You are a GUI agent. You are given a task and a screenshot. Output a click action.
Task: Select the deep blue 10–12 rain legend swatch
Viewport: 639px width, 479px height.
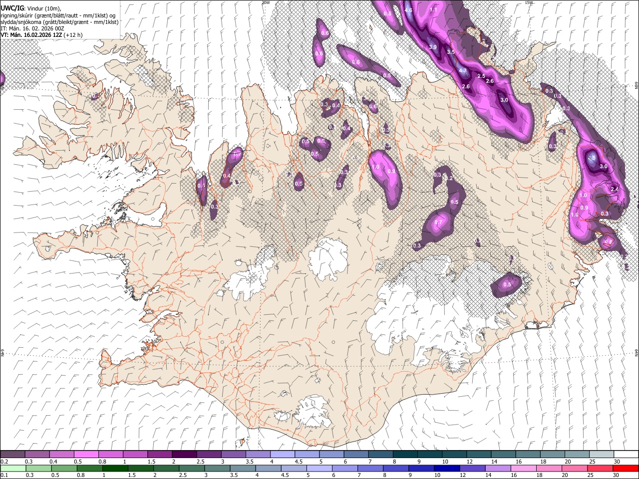[447, 468]
